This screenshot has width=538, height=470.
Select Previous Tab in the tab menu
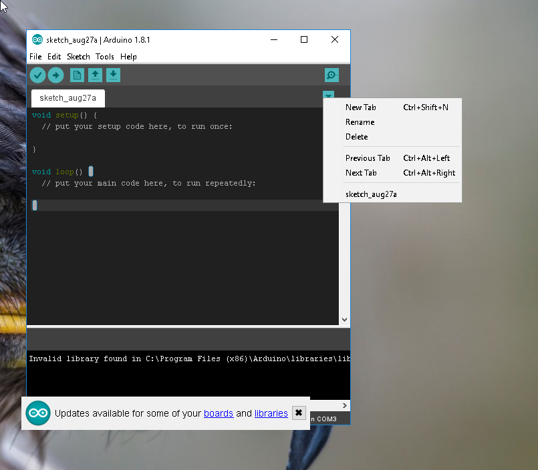(x=392, y=158)
